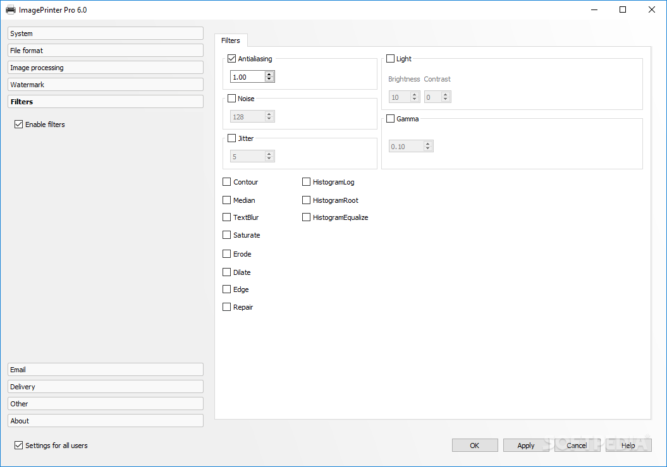Viewport: 667px width, 467px height.
Task: Minimize the ImagePrinter Pro window
Action: (x=594, y=9)
